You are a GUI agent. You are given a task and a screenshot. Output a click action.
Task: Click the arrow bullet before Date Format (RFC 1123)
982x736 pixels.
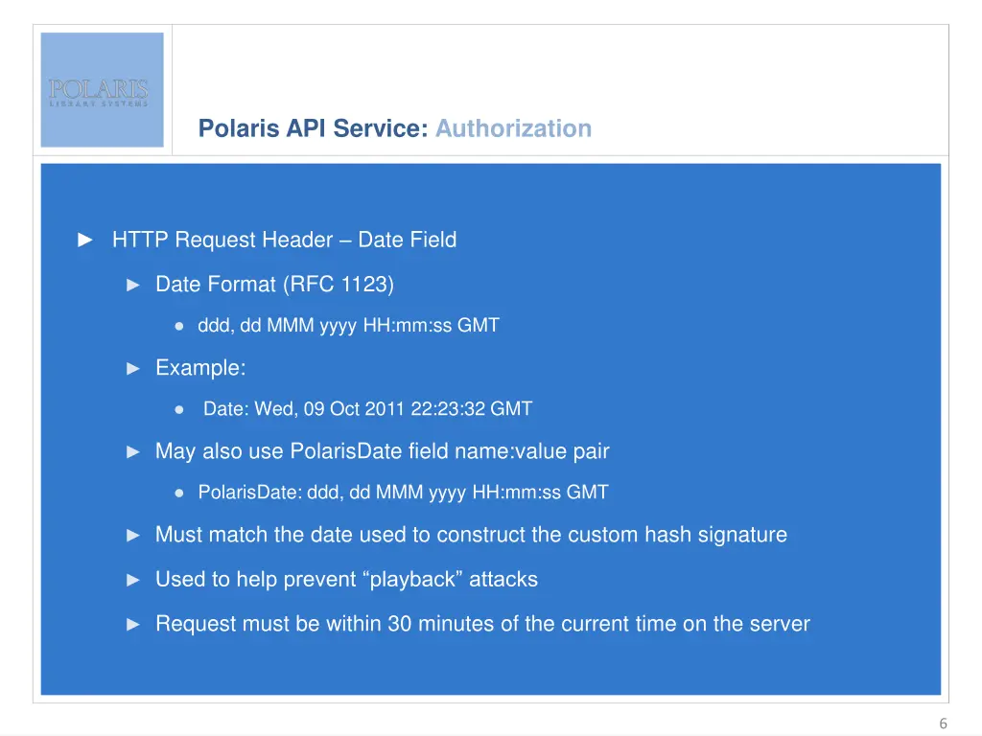tap(134, 285)
